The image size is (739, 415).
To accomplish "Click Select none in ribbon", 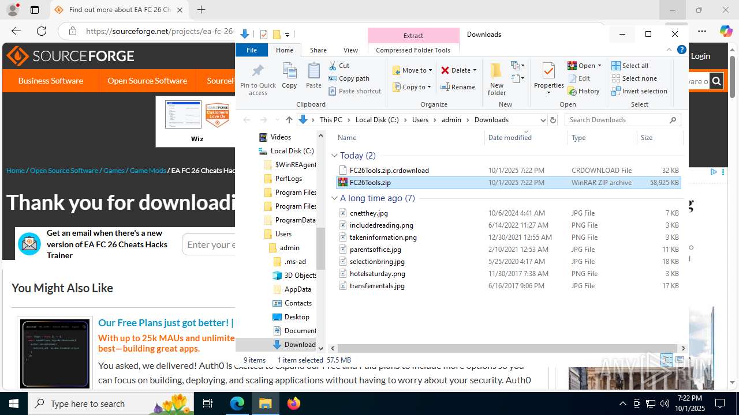I will [x=634, y=78].
